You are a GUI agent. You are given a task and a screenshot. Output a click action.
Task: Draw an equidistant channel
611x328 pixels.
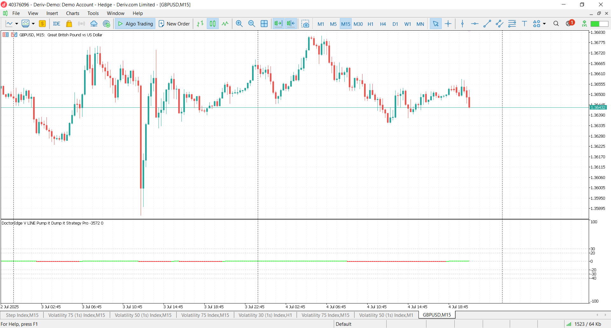(500, 24)
